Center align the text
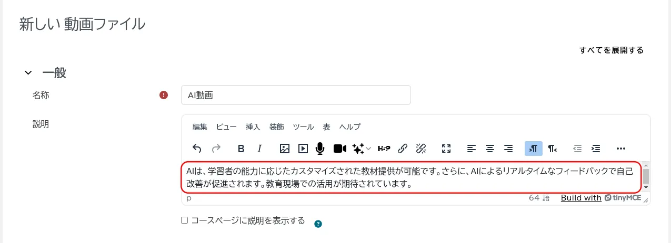 pos(490,149)
